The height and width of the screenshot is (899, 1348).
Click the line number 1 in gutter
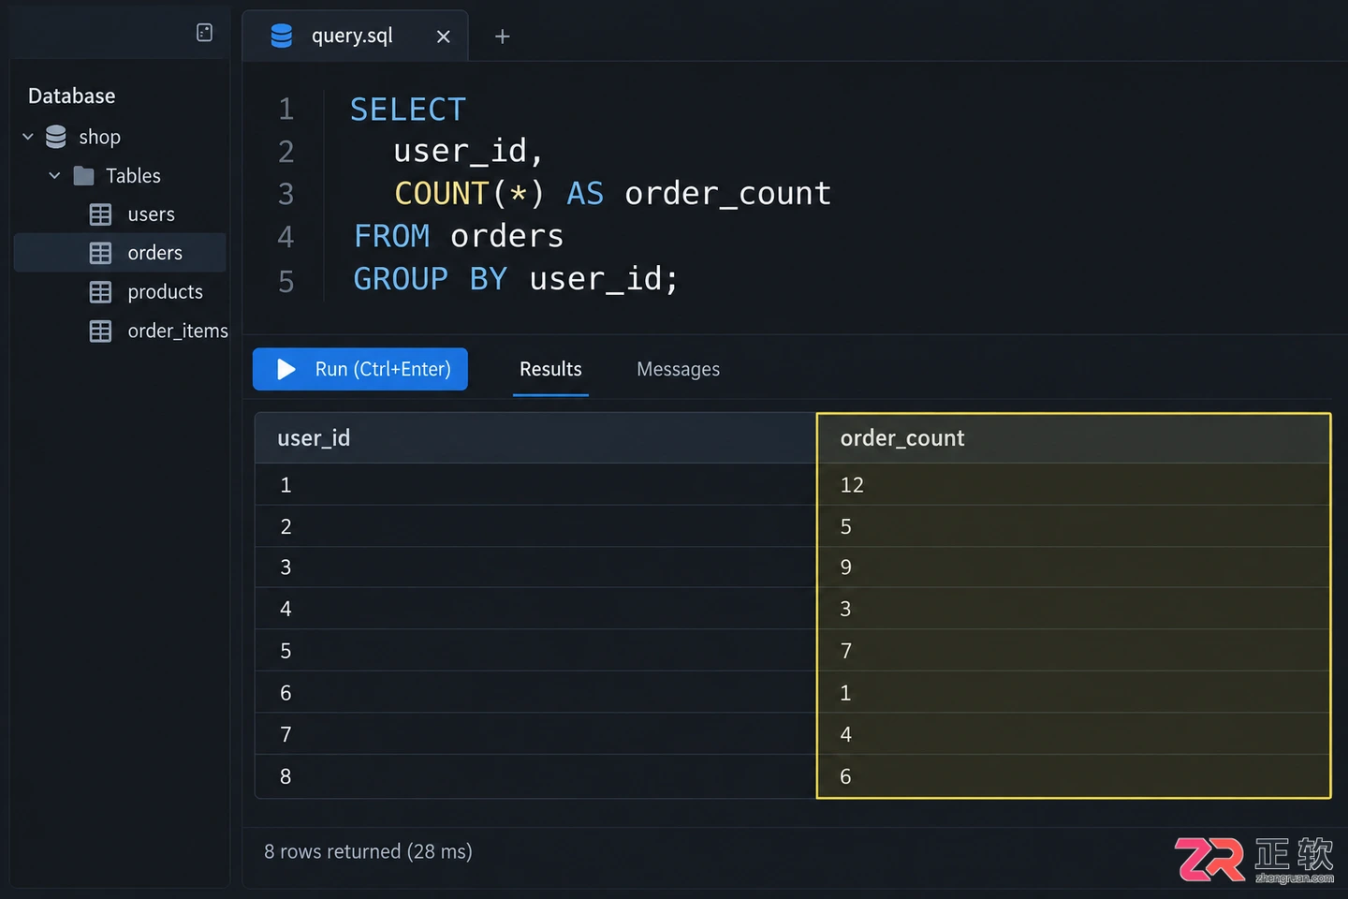(286, 110)
